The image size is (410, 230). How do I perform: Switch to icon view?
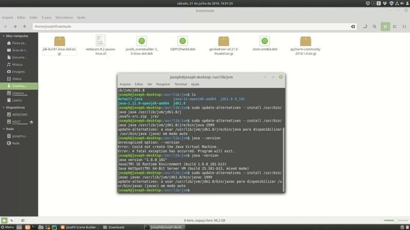(385, 27)
